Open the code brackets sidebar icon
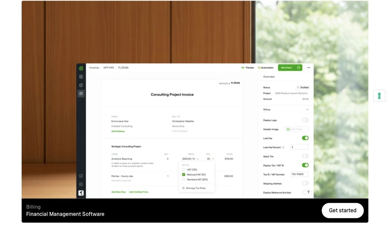Image resolution: width=390 pixels, height=225 pixels. 81,184
